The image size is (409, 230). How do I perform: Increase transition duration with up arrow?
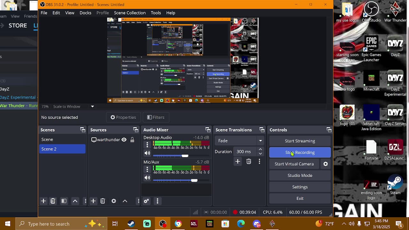click(260, 149)
